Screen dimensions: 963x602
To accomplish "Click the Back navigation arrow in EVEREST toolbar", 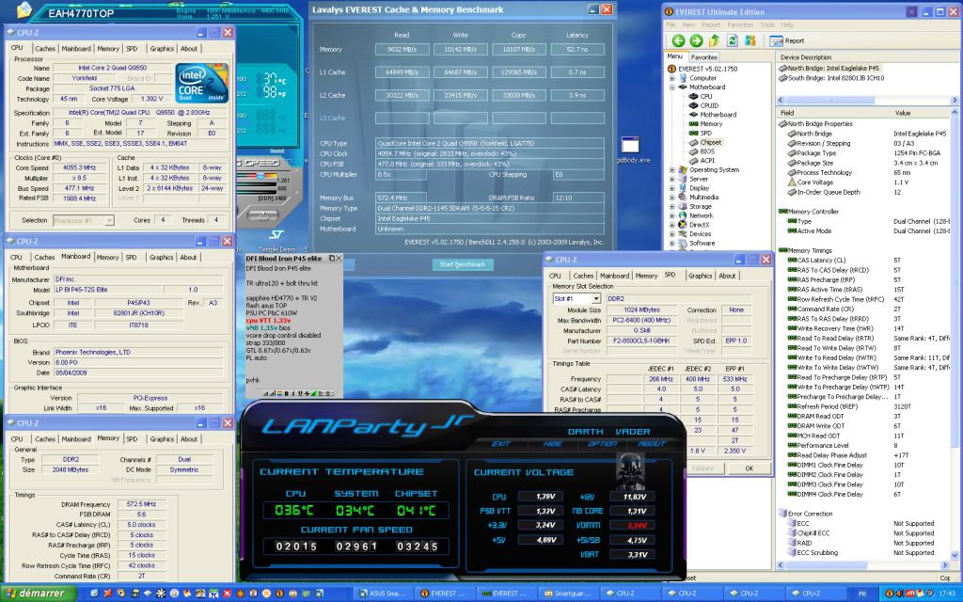I will 679,40.
